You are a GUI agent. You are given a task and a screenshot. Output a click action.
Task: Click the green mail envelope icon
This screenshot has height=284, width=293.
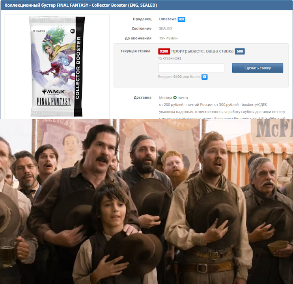175,97
